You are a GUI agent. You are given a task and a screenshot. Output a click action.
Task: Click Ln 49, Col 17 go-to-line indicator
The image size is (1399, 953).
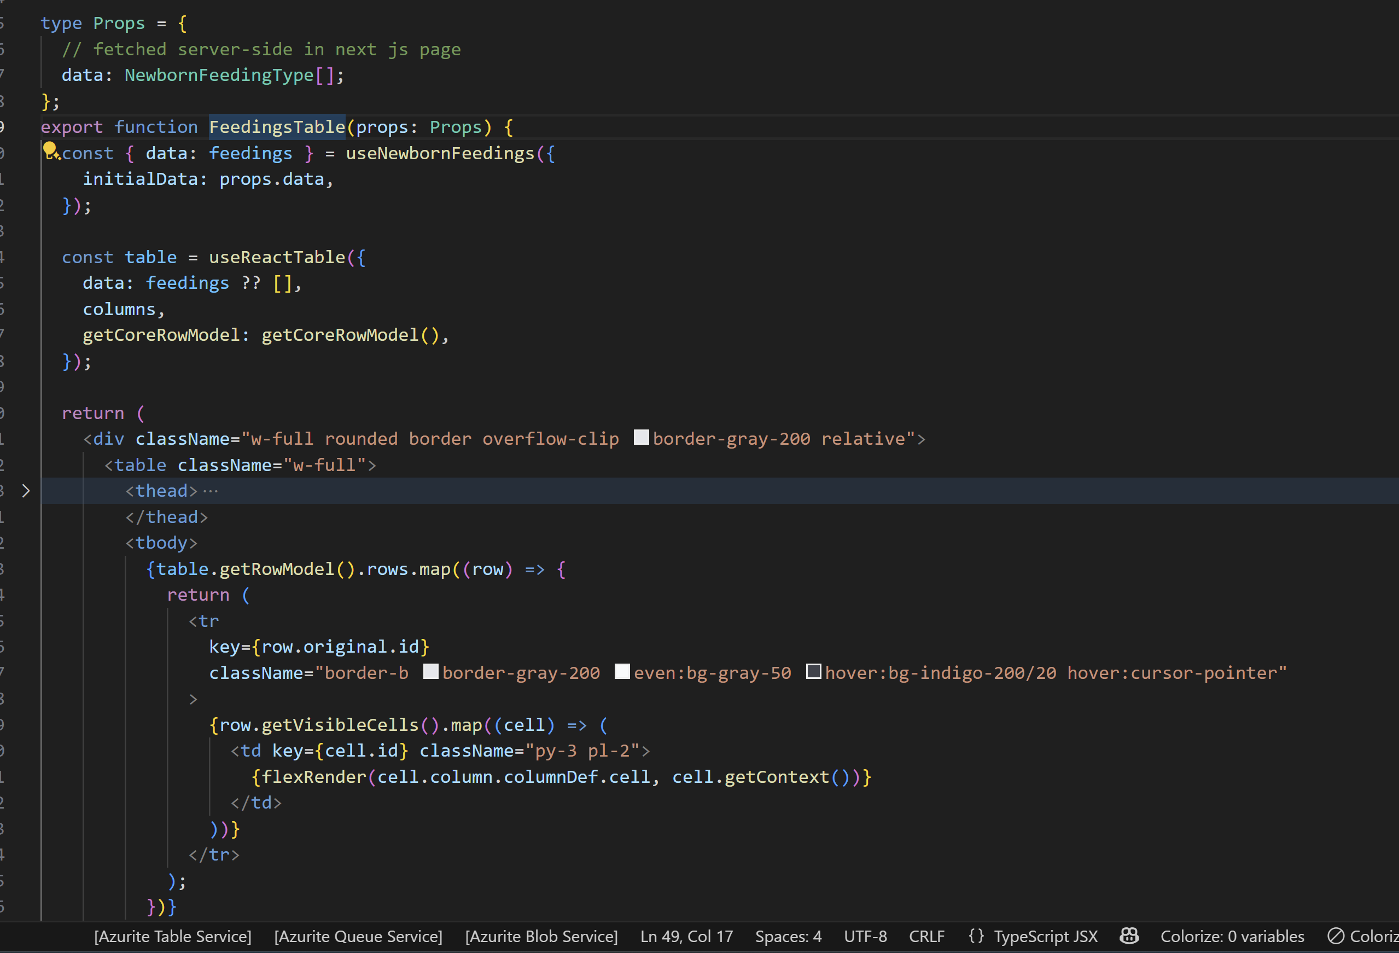click(x=686, y=936)
